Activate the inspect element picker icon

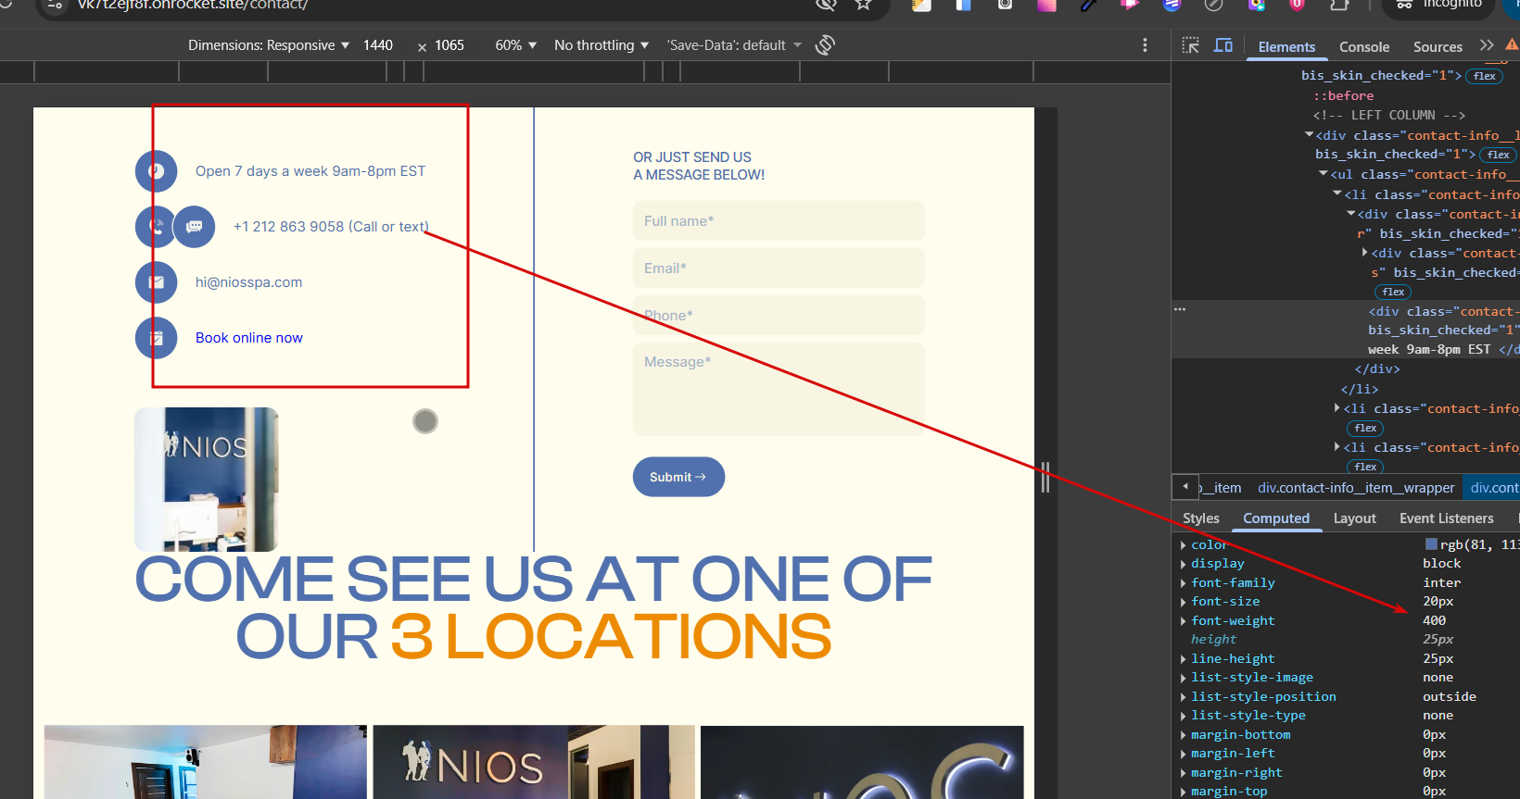[x=1191, y=45]
